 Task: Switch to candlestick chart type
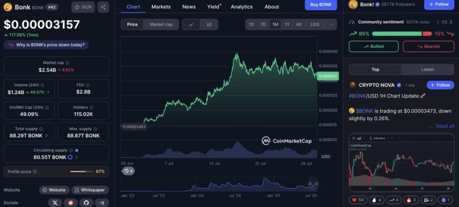point(209,25)
